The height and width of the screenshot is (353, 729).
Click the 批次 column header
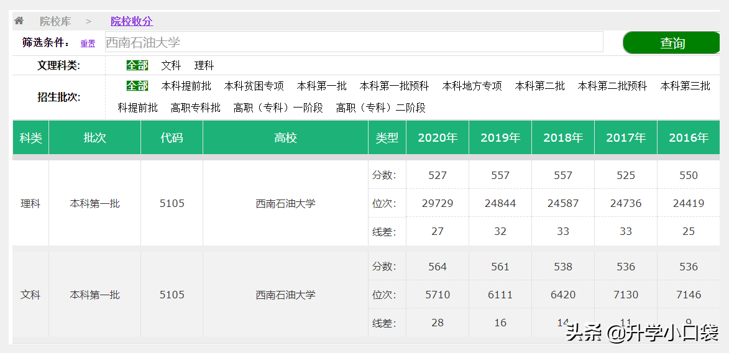click(95, 138)
